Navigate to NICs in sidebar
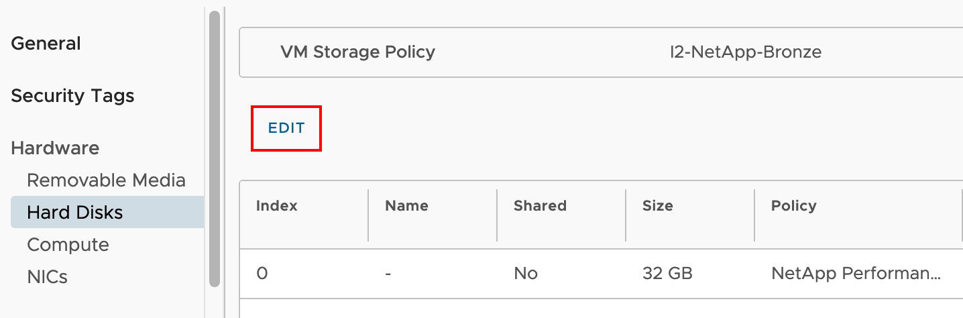This screenshot has height=318, width=963. [47, 277]
